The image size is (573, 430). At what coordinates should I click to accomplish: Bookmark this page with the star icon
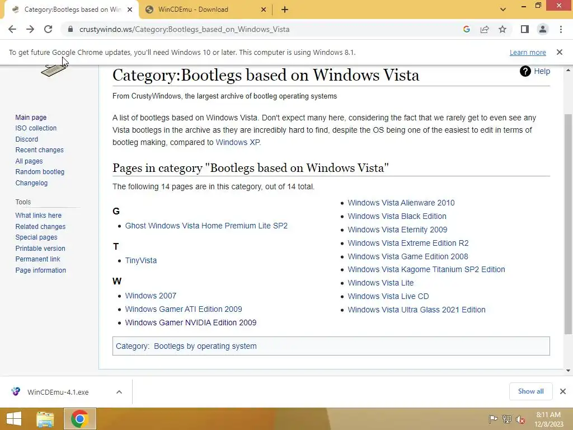click(x=502, y=29)
